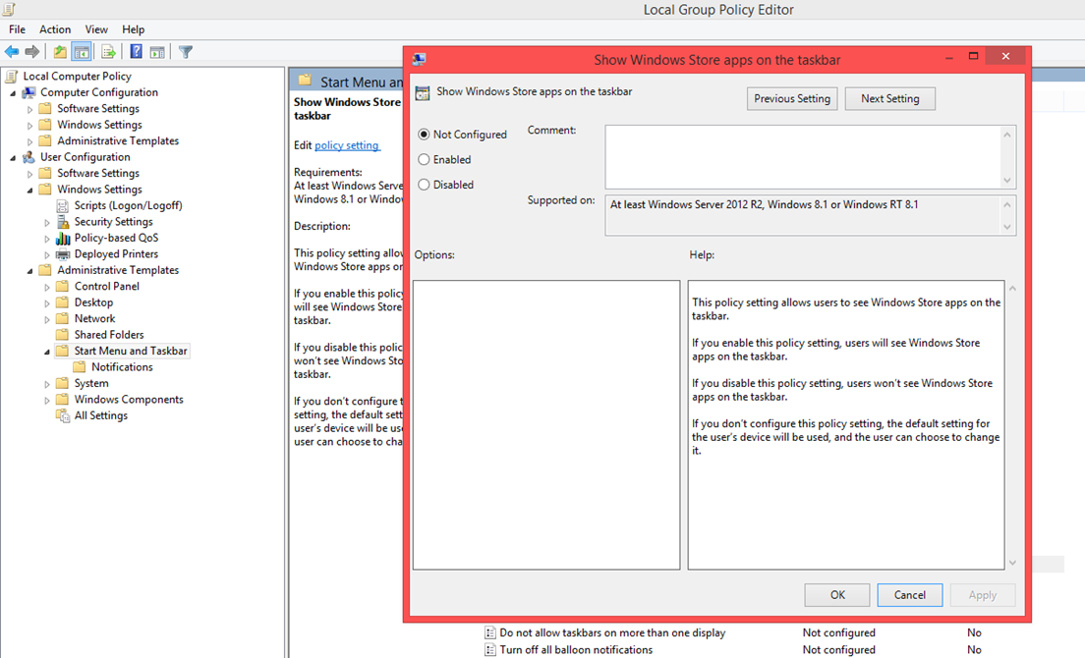The height and width of the screenshot is (658, 1085).
Task: Click icon of 'Turn off all balloon notifications'
Action: (489, 650)
